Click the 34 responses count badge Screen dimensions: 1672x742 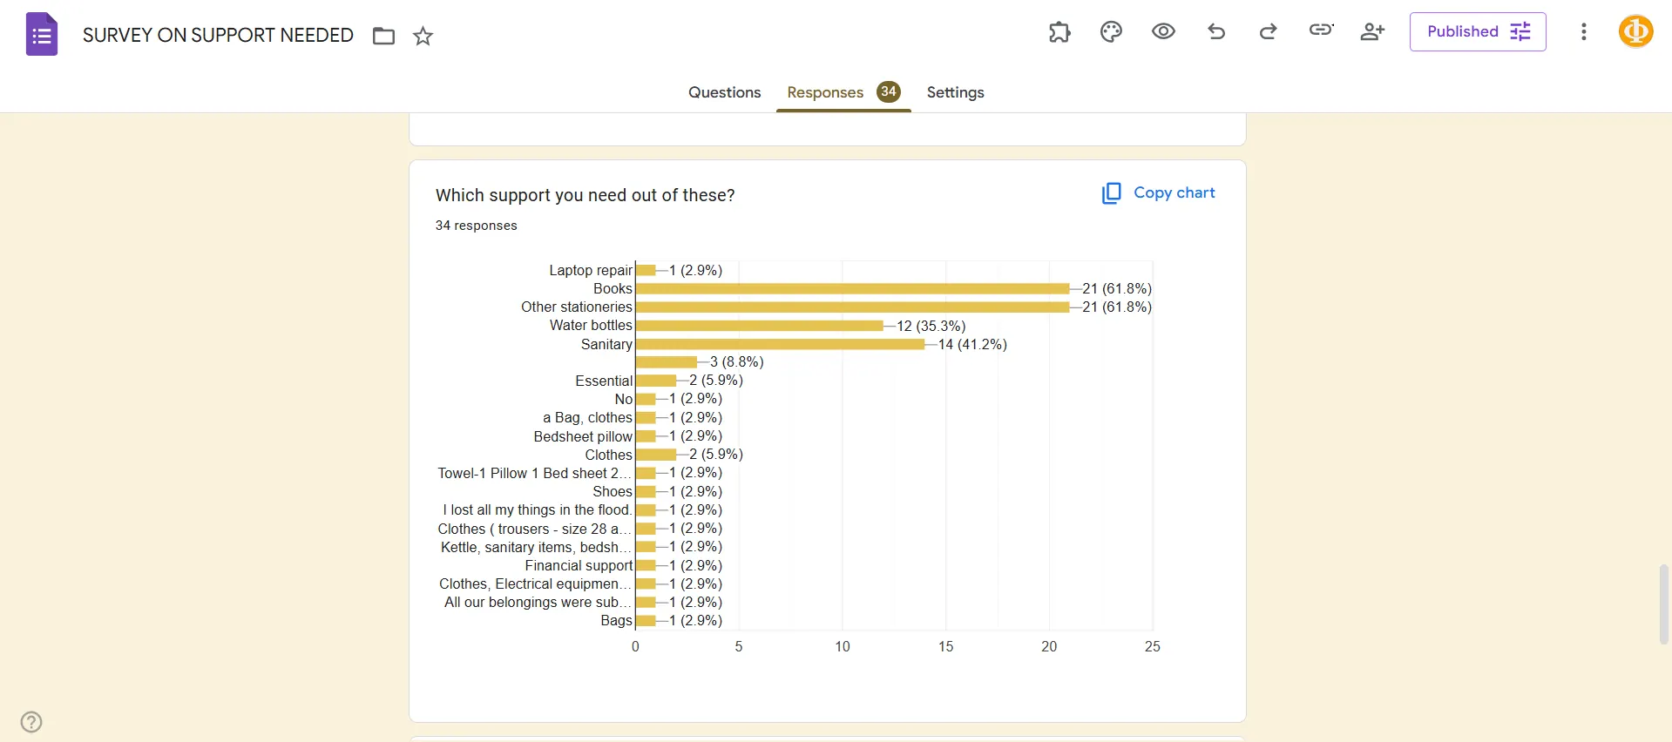(x=889, y=91)
